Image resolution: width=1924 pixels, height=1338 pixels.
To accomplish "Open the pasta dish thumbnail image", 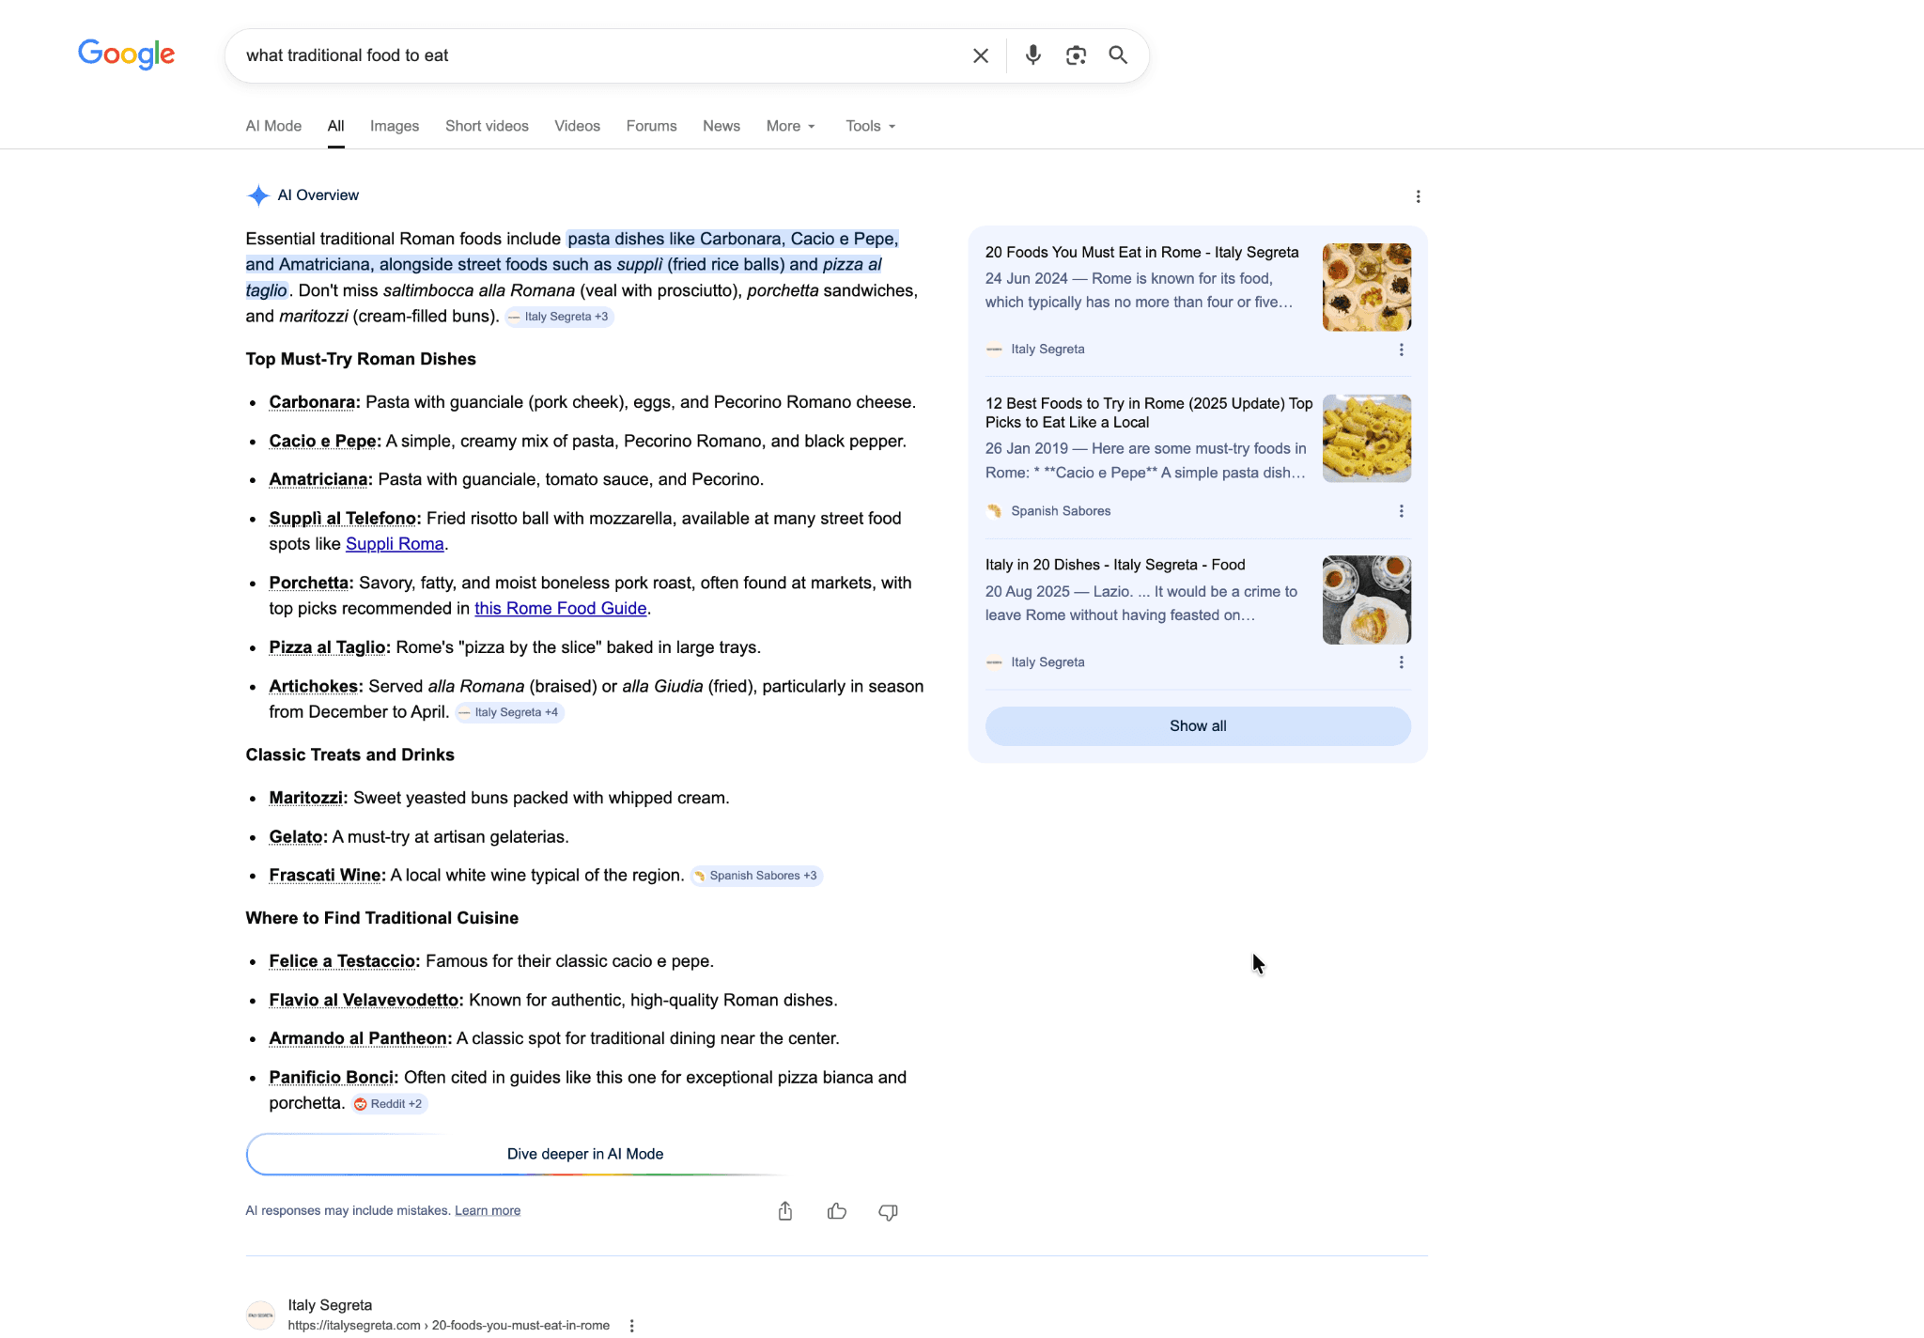I will [x=1366, y=438].
